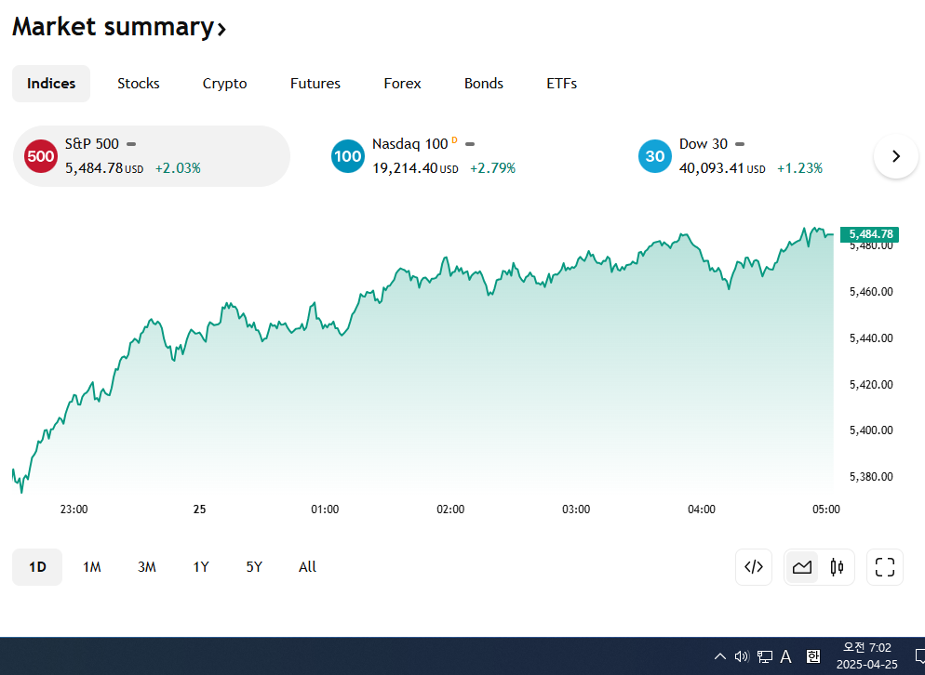Screen dimensions: 925x675
Task: Click the +2.03% change of S&P 500
Action: pyautogui.click(x=178, y=168)
